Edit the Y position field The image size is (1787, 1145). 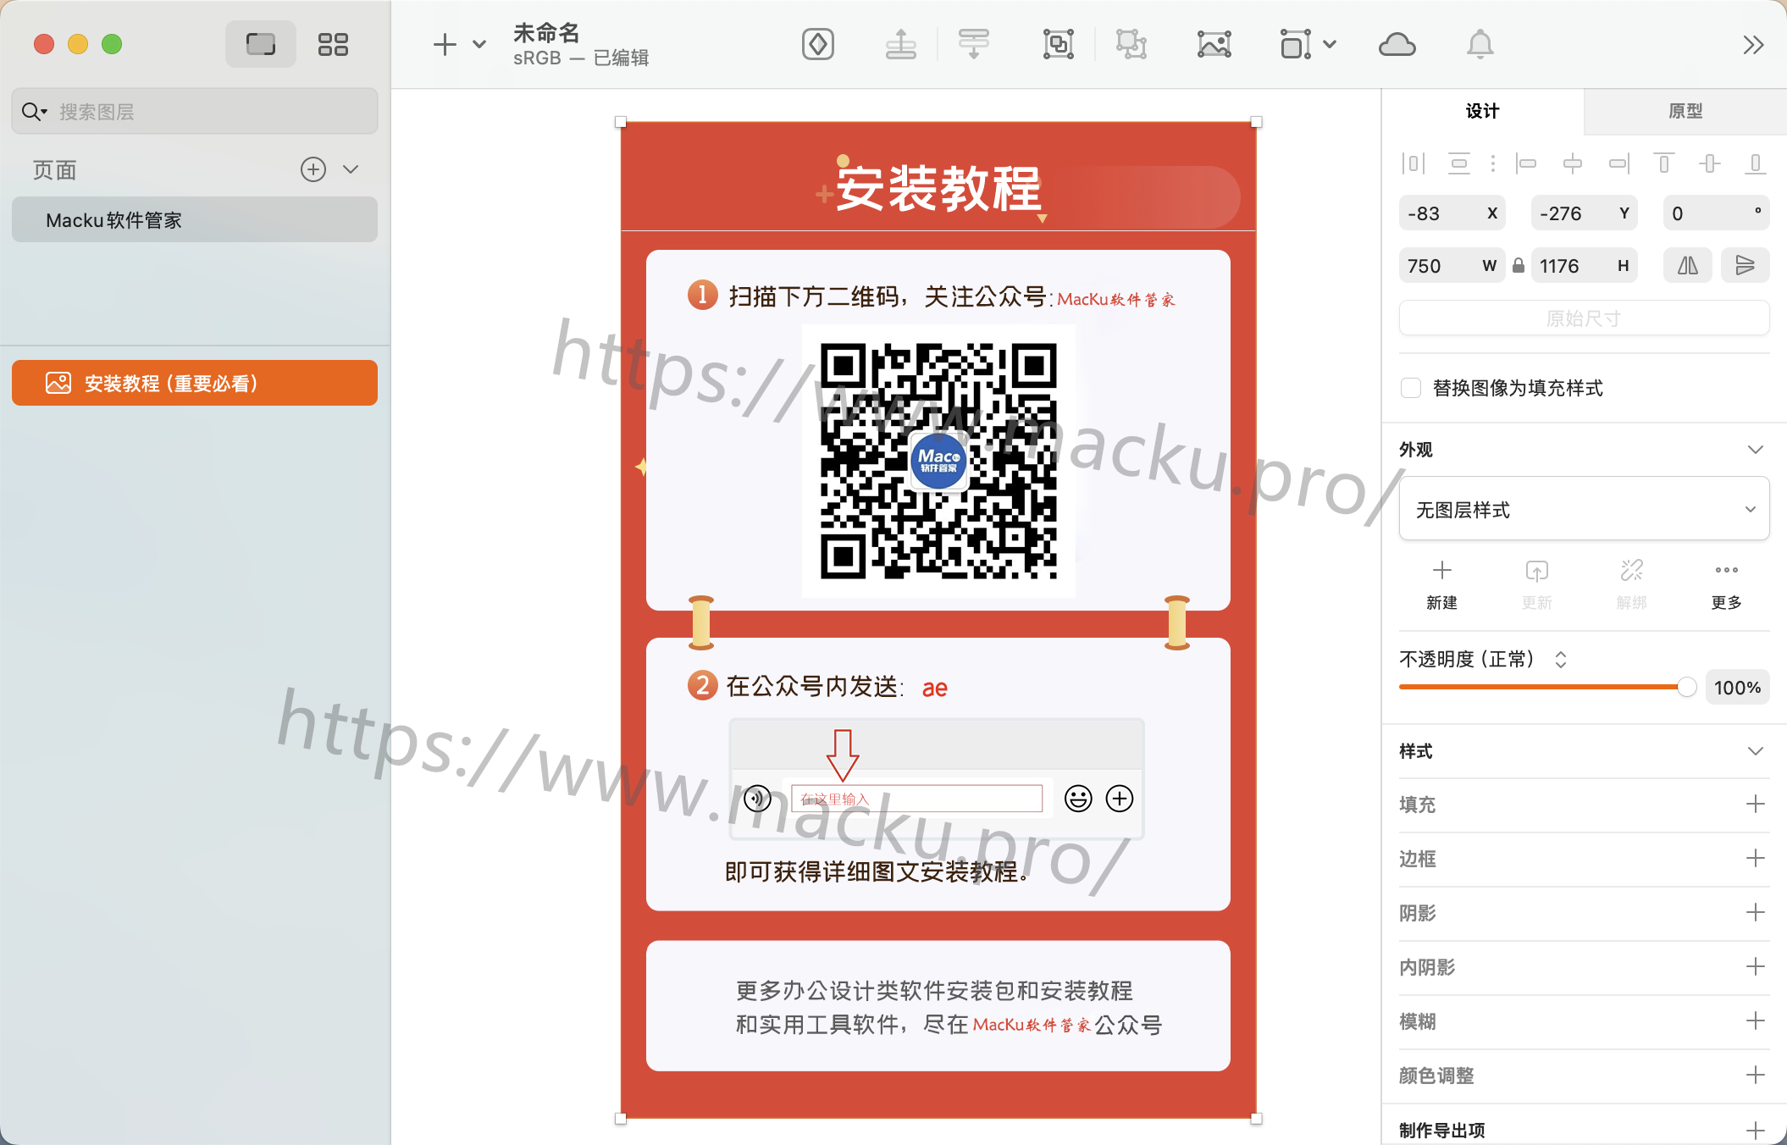1584,213
